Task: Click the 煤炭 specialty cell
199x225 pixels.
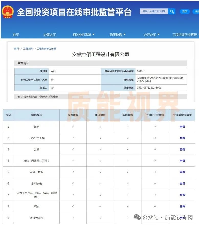Action: click(37, 206)
